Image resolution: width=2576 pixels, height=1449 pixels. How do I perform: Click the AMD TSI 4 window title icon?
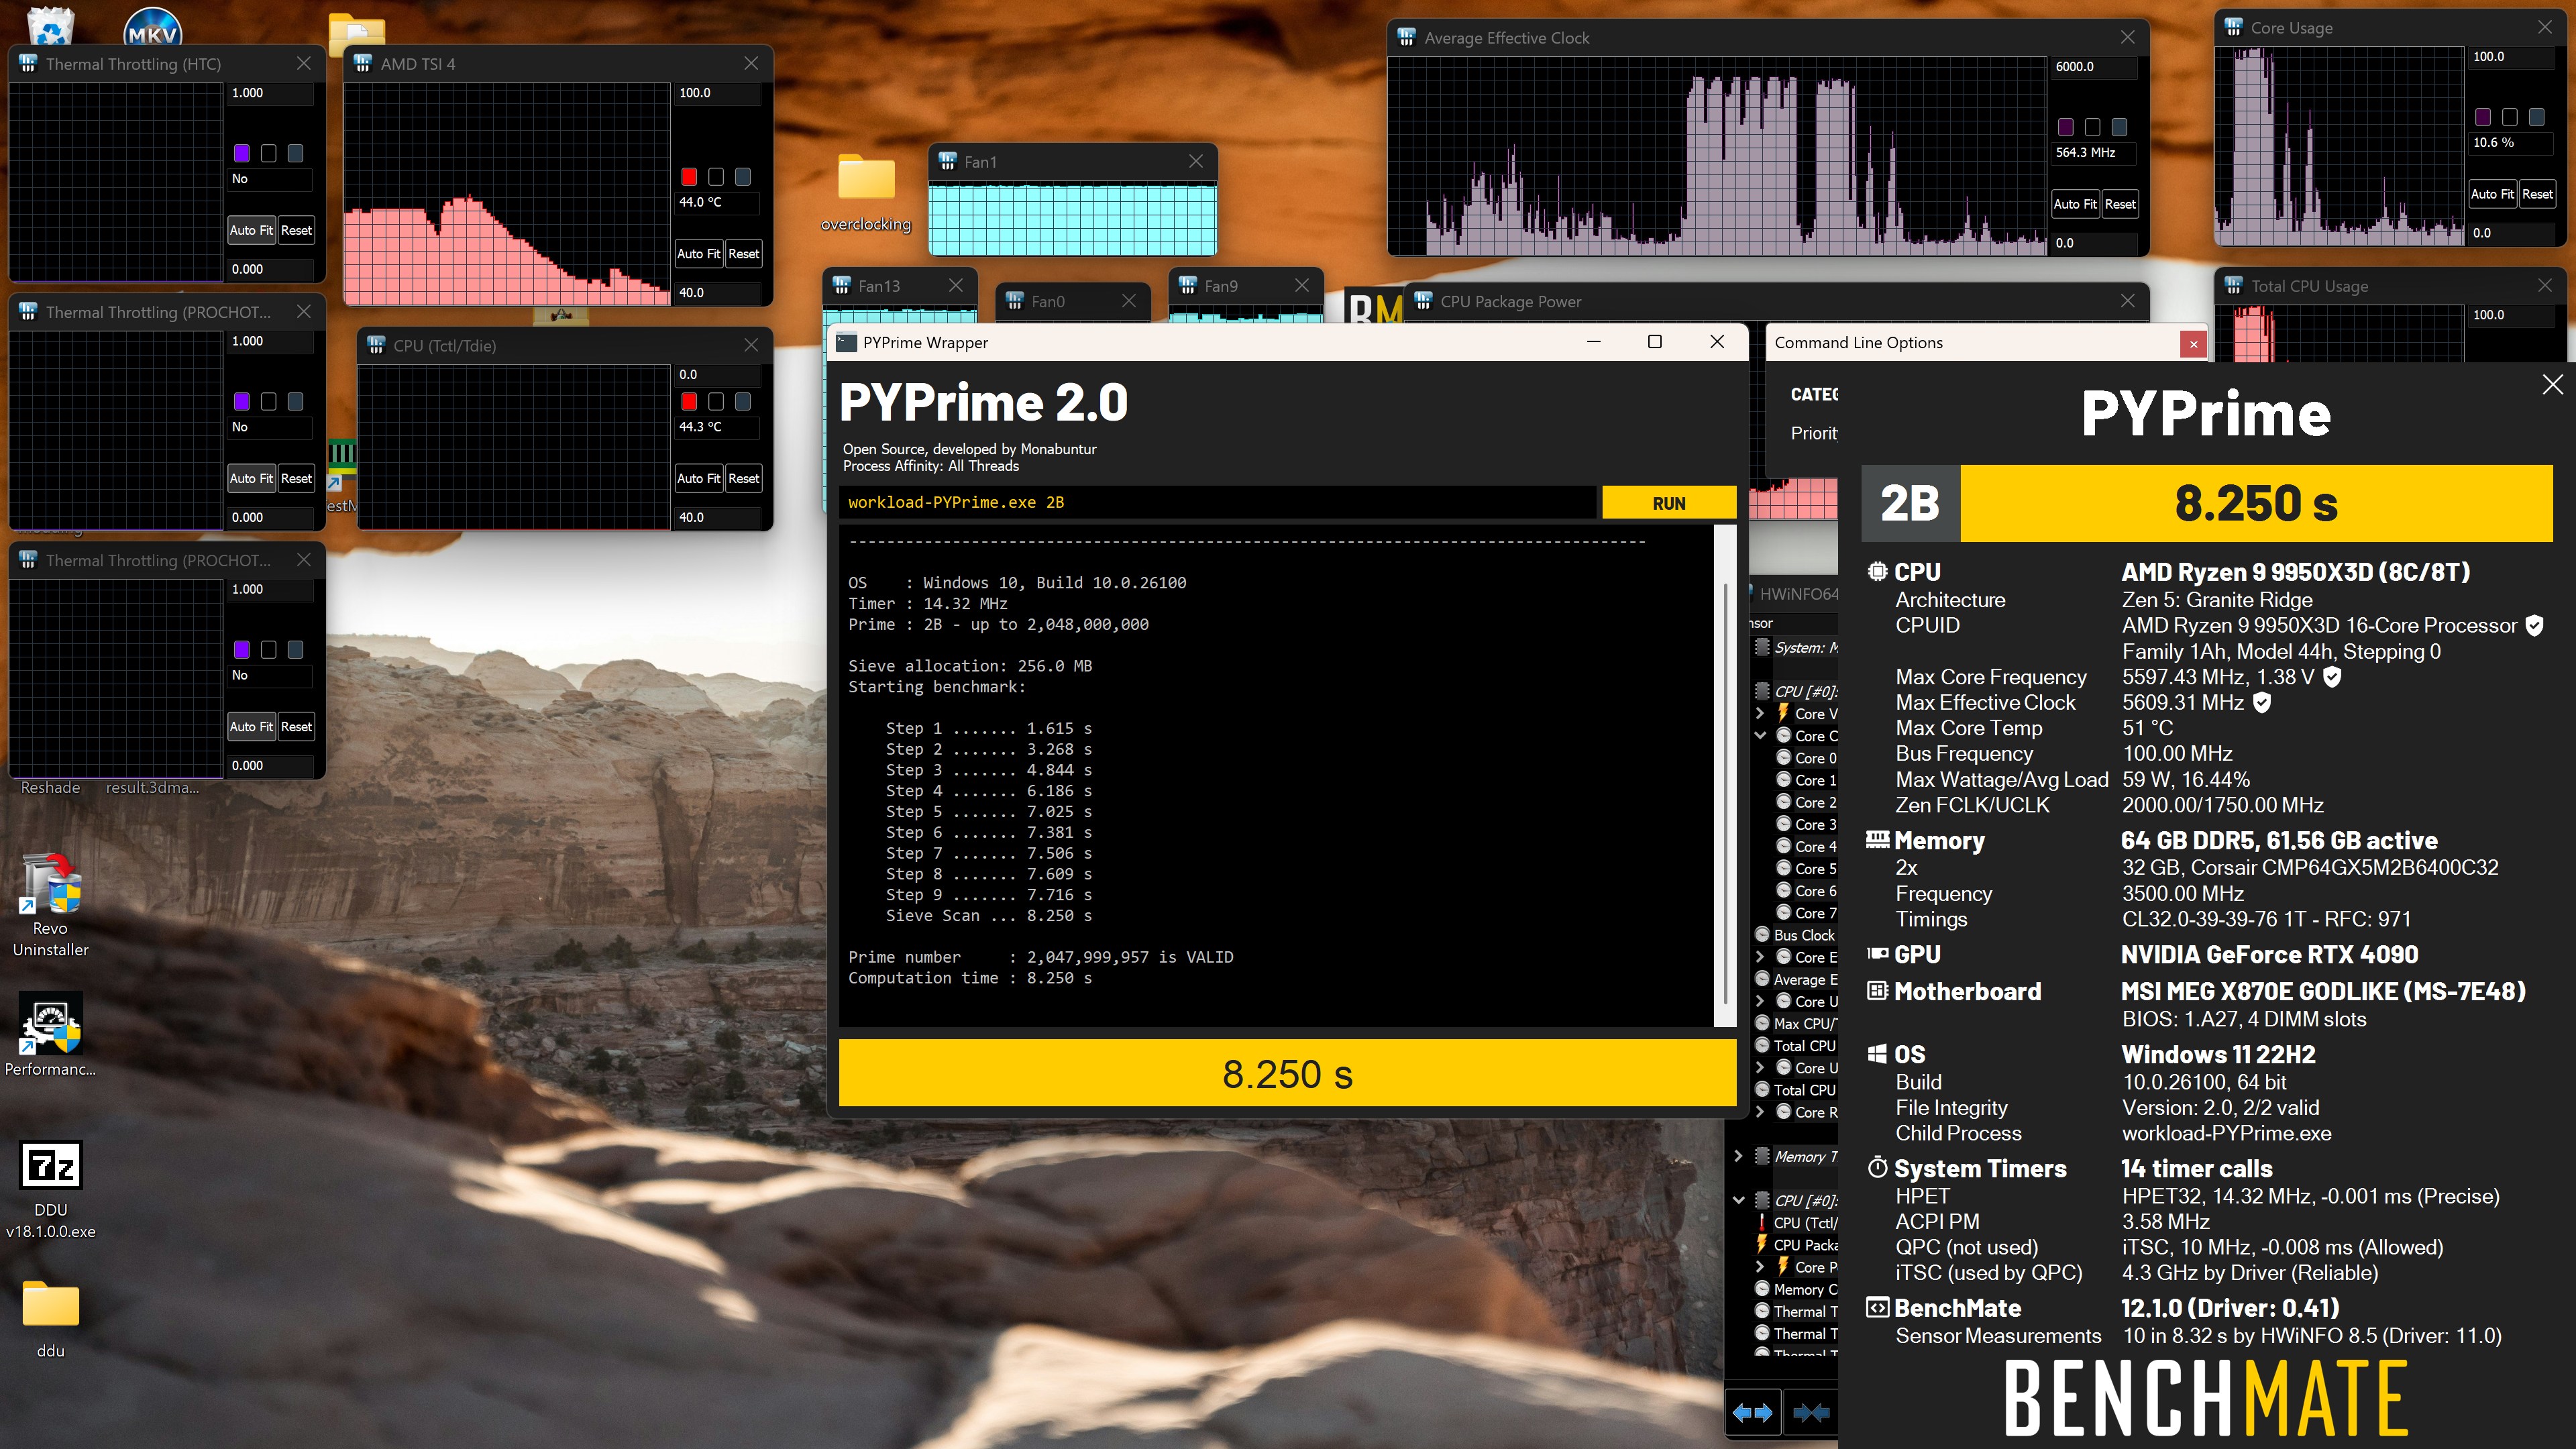363,63
